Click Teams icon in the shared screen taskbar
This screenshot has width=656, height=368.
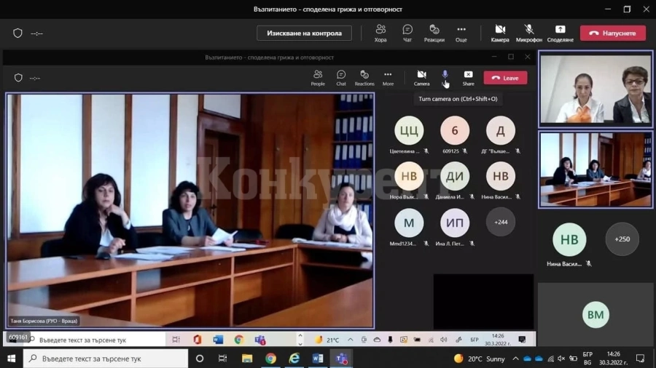259,340
